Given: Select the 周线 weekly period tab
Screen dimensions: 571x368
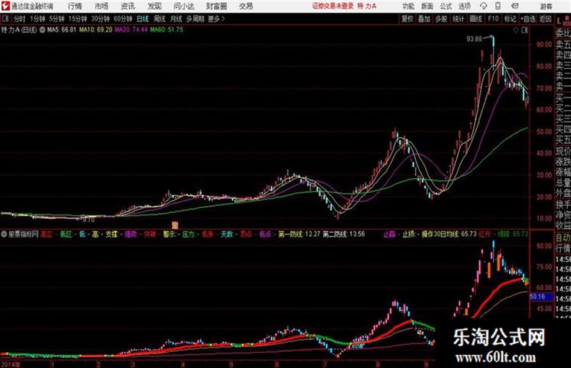Looking at the screenshot, I should [x=160, y=19].
